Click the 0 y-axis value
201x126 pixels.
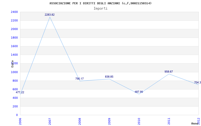click(x=17, y=115)
